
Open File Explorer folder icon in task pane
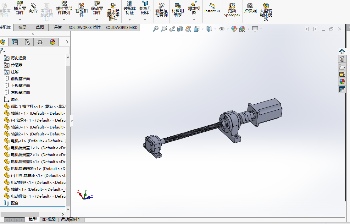342,67
